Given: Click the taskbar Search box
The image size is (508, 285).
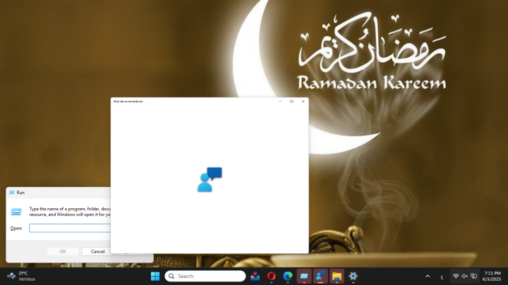Looking at the screenshot, I should pos(205,276).
